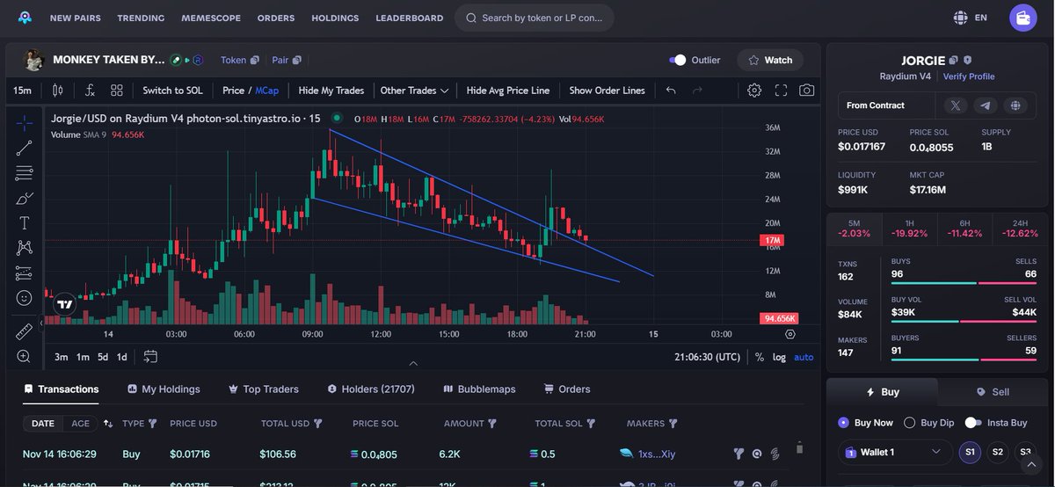Select the text annotation tool
Screen dimensions: 1055x487
(x=24, y=223)
